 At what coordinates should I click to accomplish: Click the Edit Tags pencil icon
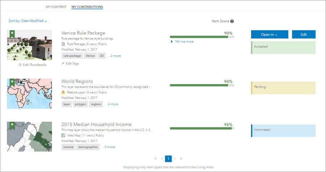point(63,64)
